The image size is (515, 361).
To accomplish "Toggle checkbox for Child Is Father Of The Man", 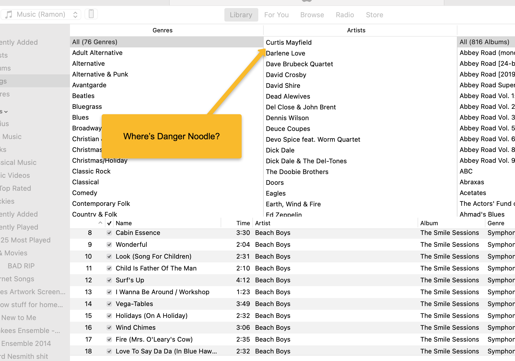I will coord(109,268).
